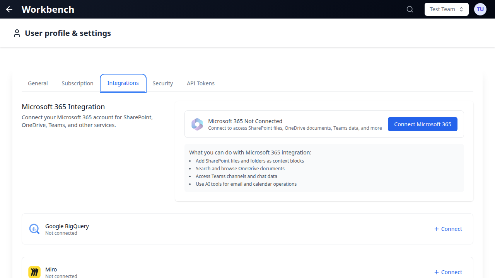Click the back arrow in the header
The image size is (495, 278).
(x=9, y=9)
